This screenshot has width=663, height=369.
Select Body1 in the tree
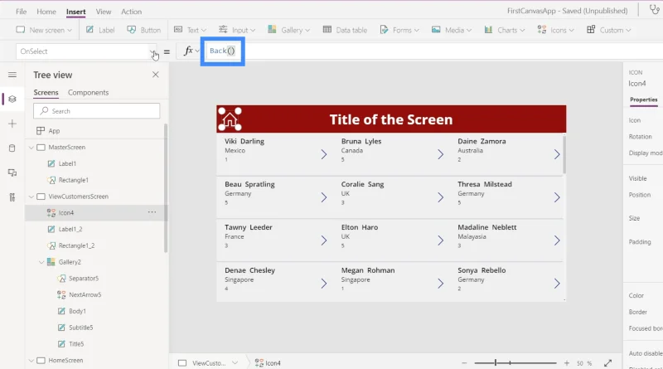[77, 311]
